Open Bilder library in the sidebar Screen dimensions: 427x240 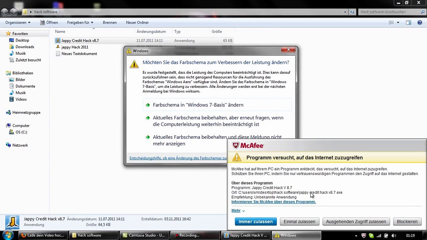click(20, 80)
